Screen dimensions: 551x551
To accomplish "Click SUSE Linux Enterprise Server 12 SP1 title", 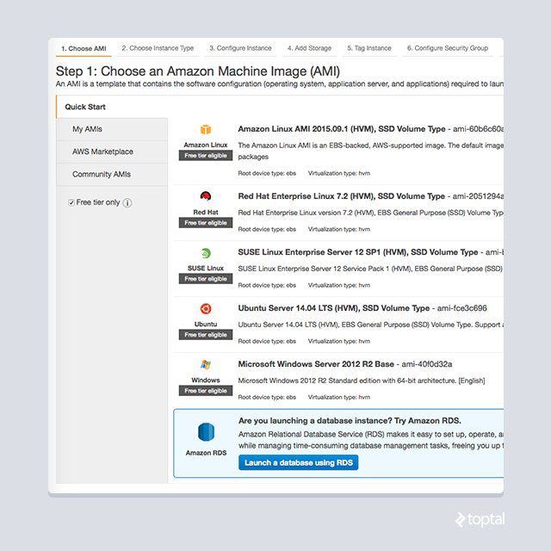I will pos(358,252).
